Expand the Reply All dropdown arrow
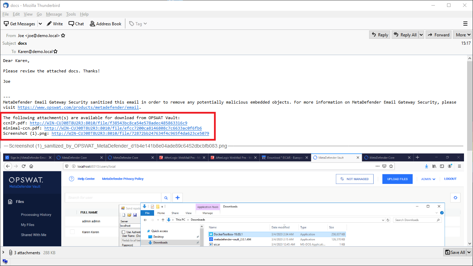 [x=421, y=35]
